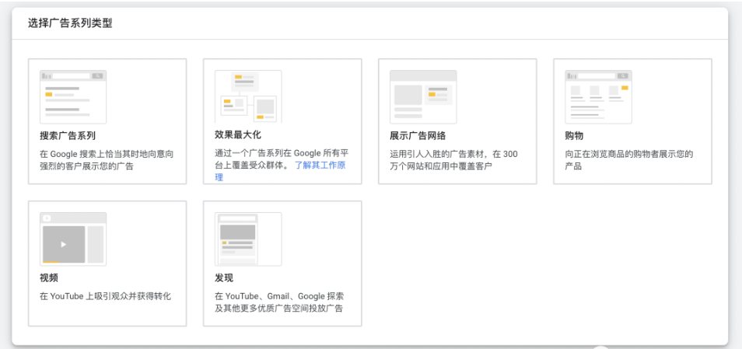
Task: Click the description mentioning Gmail and Google 探索
Action: point(279,302)
